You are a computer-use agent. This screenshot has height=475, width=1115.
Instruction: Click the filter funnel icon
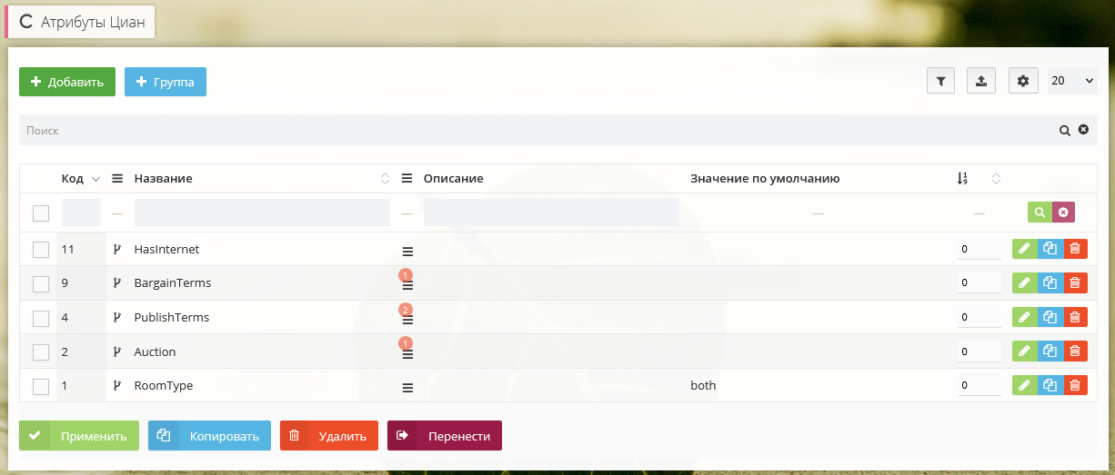(x=940, y=82)
